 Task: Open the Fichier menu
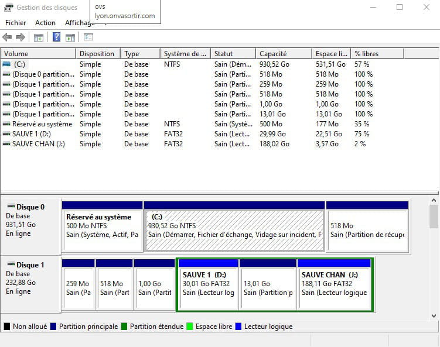coord(16,23)
